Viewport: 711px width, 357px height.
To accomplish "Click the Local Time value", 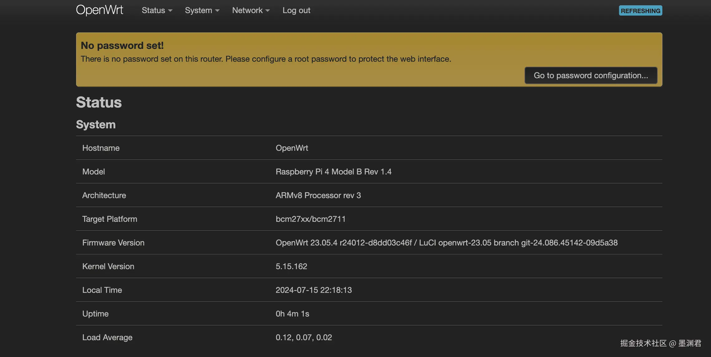I will click(313, 290).
